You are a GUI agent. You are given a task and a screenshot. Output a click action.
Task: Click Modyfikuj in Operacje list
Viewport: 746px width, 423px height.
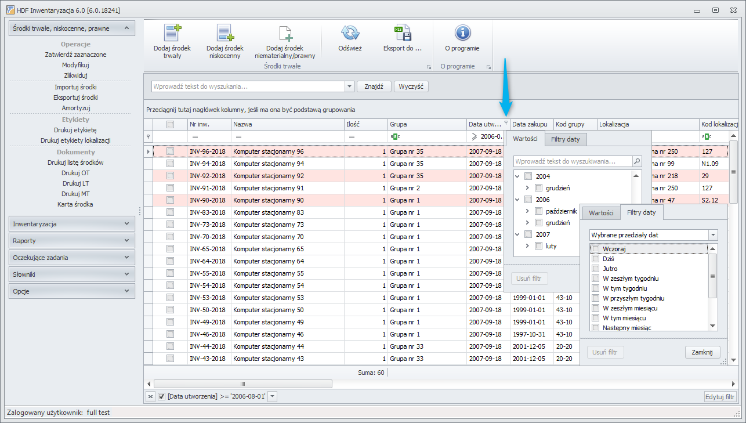(75, 65)
